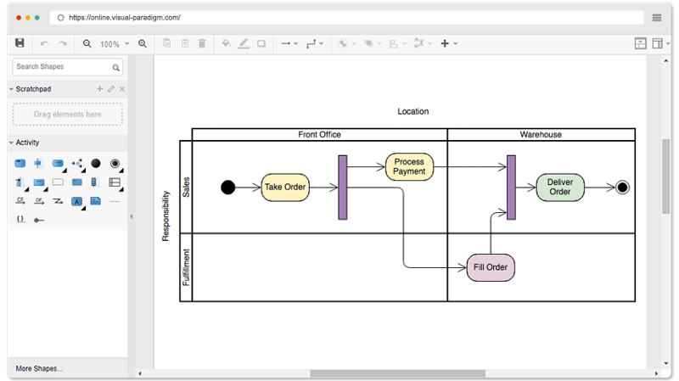Image resolution: width=679 pixels, height=381 pixels.
Task: Open the zoom percentage dropdown
Action: pyautogui.click(x=115, y=44)
